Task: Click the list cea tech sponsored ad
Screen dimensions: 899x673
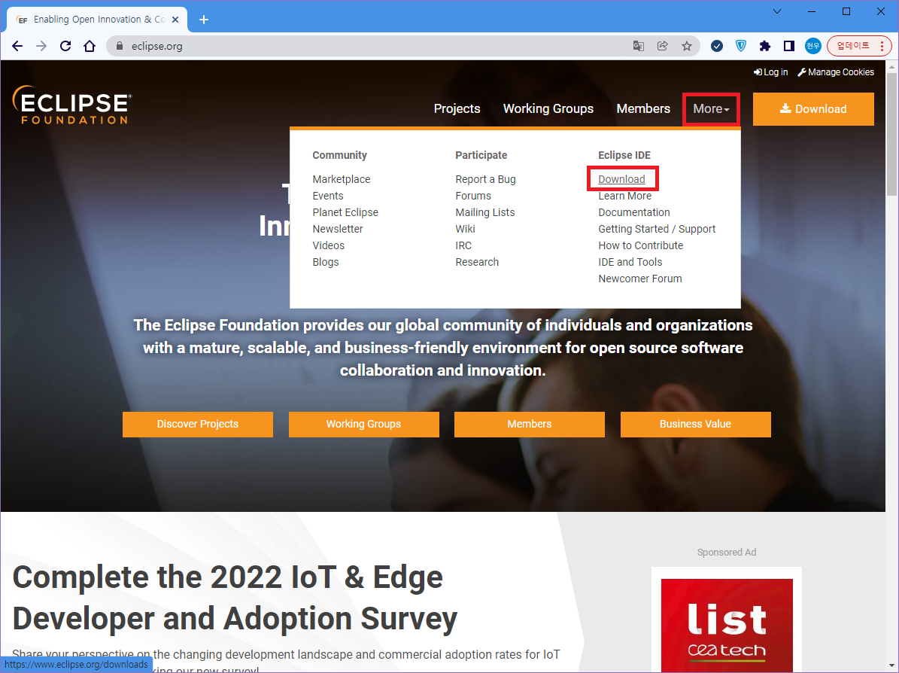Action: (x=727, y=624)
